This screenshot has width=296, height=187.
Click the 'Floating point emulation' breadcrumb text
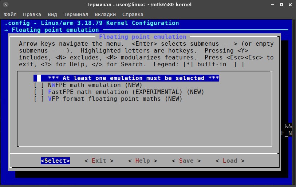(55, 30)
